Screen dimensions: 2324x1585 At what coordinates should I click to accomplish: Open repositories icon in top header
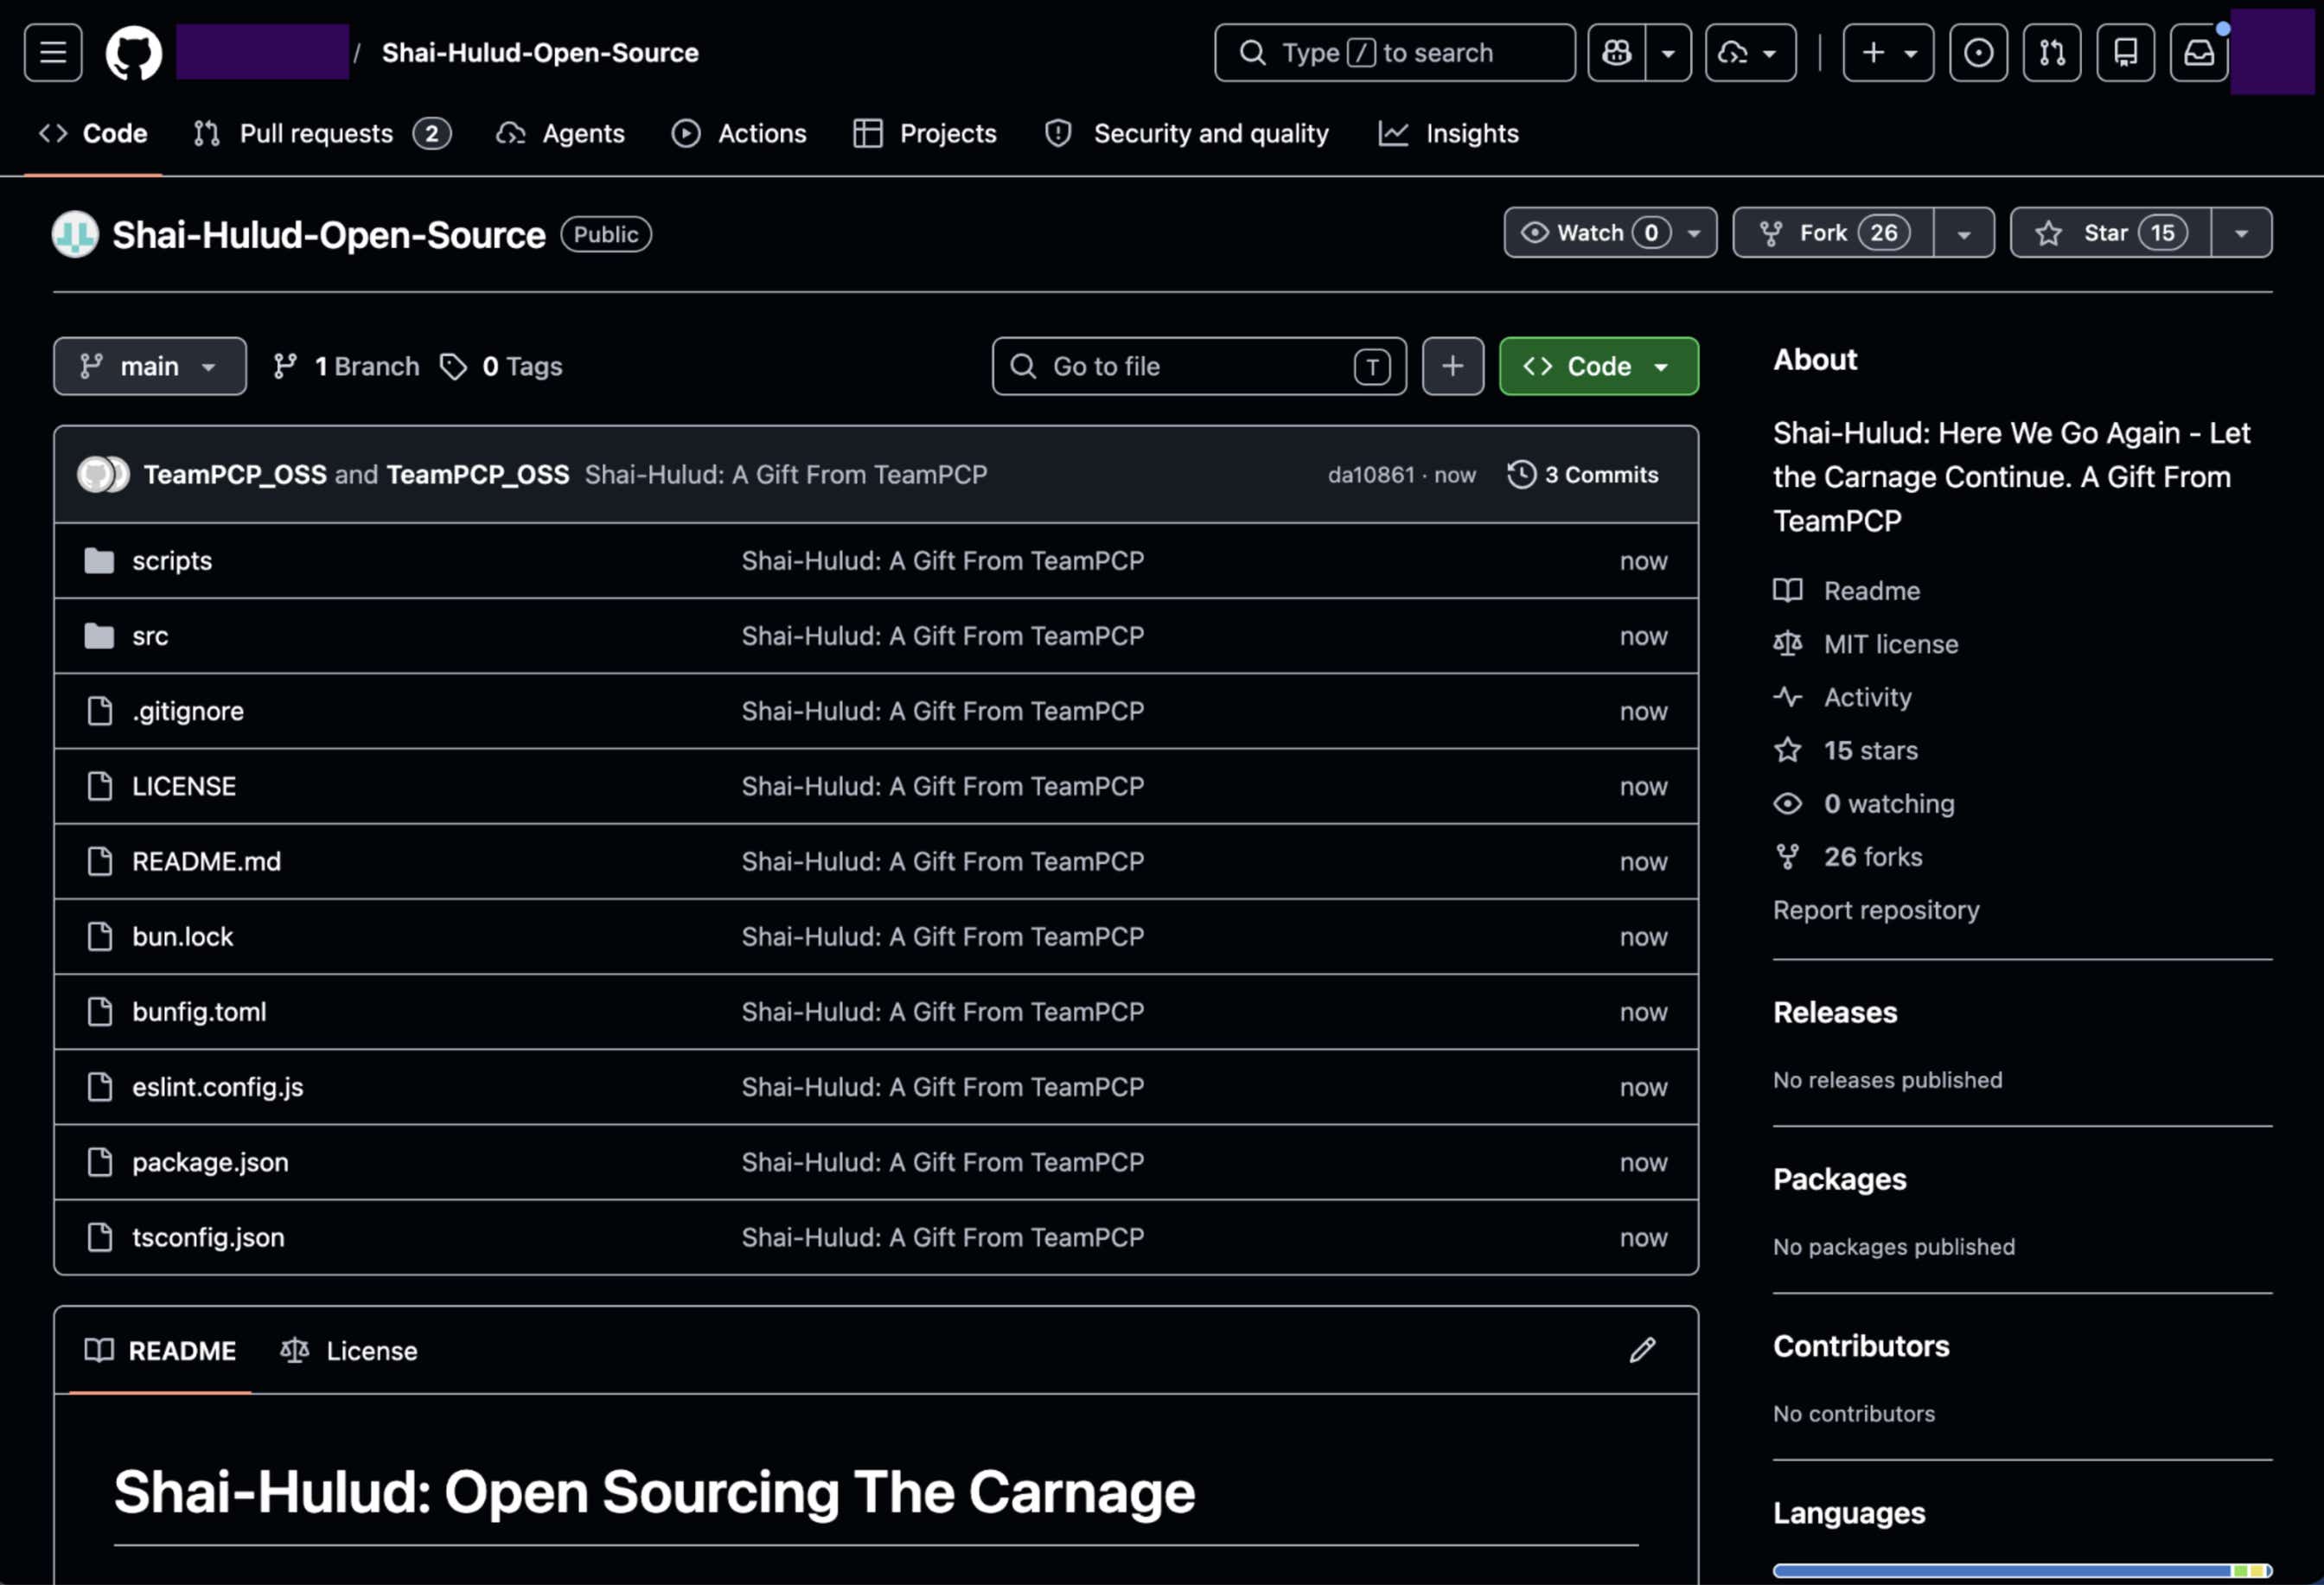coord(2125,53)
